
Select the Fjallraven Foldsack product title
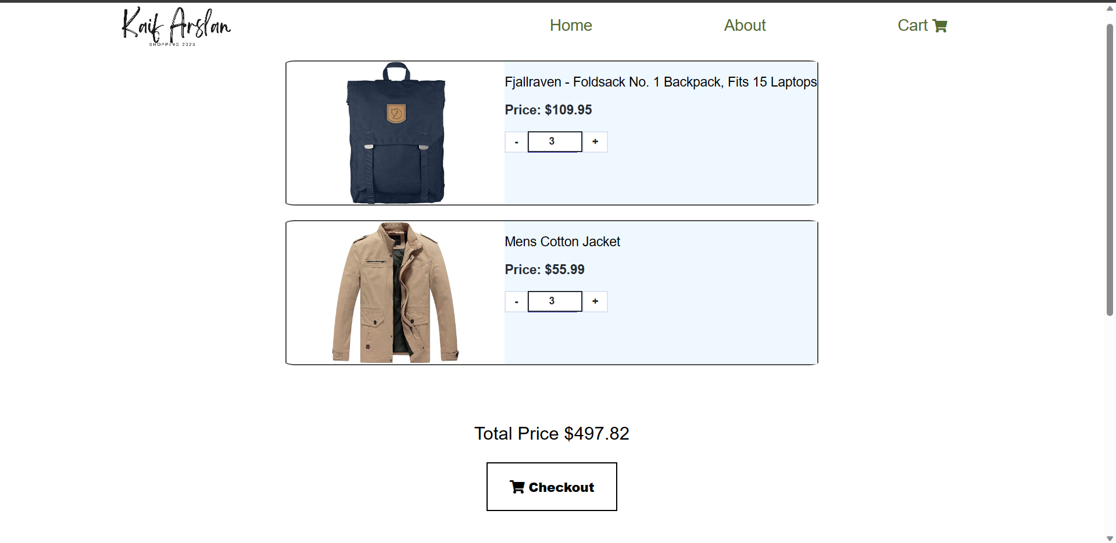coord(661,82)
